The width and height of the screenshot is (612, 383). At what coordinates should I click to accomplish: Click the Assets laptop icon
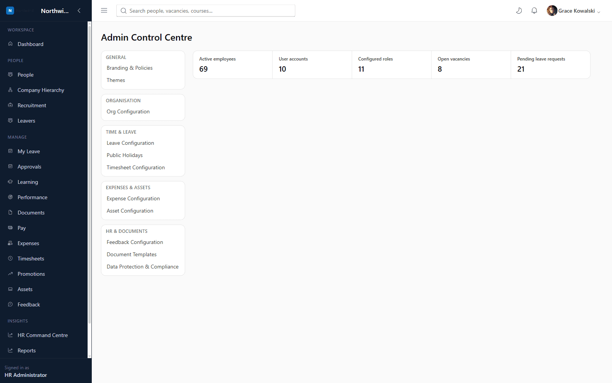coord(10,289)
